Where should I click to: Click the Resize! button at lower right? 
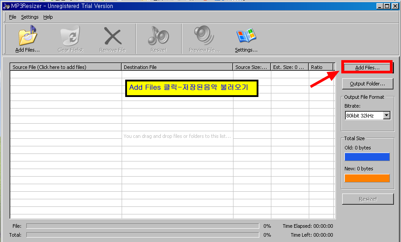pos(368,199)
